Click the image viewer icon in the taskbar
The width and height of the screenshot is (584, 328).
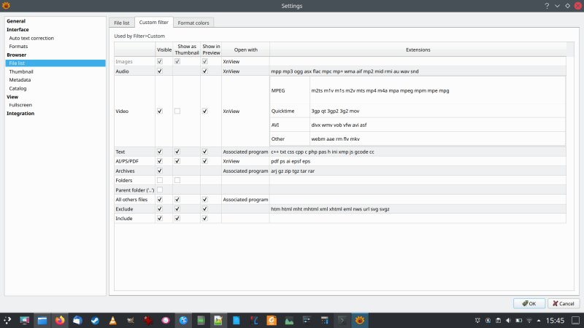[x=218, y=320]
